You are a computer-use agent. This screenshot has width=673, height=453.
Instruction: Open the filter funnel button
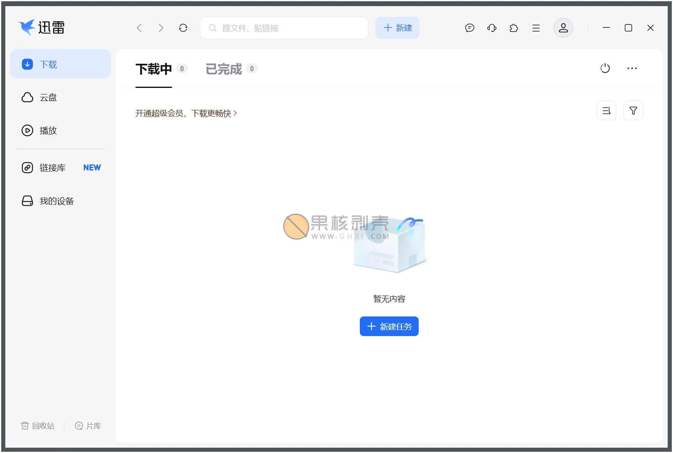tap(633, 110)
